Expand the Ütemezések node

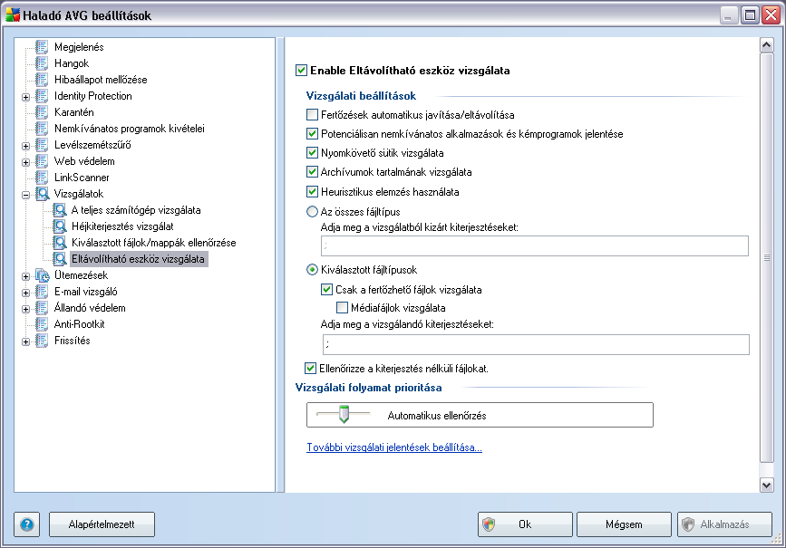click(26, 276)
